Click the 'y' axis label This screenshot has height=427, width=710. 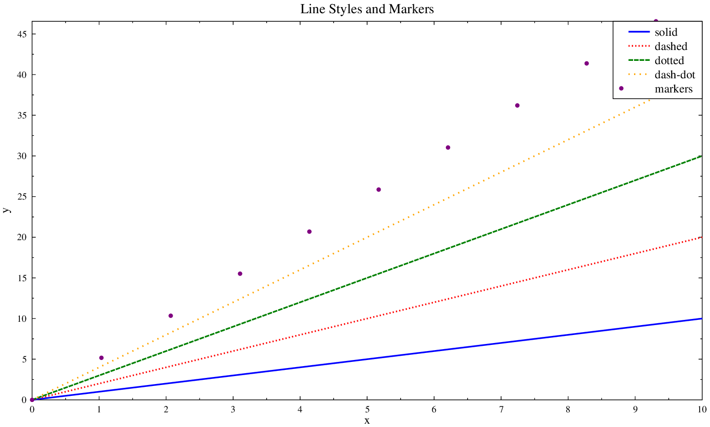pos(6,210)
